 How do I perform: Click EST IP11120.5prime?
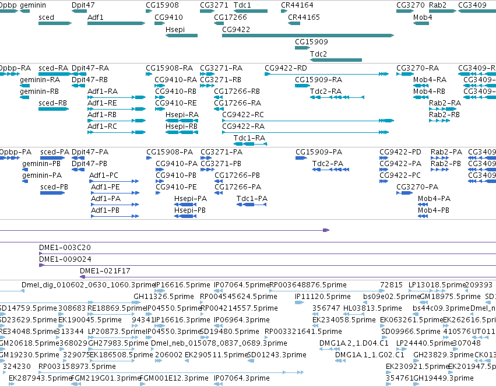coord(299,302)
